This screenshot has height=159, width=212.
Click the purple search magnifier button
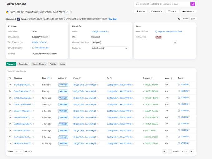(x=193, y=4)
